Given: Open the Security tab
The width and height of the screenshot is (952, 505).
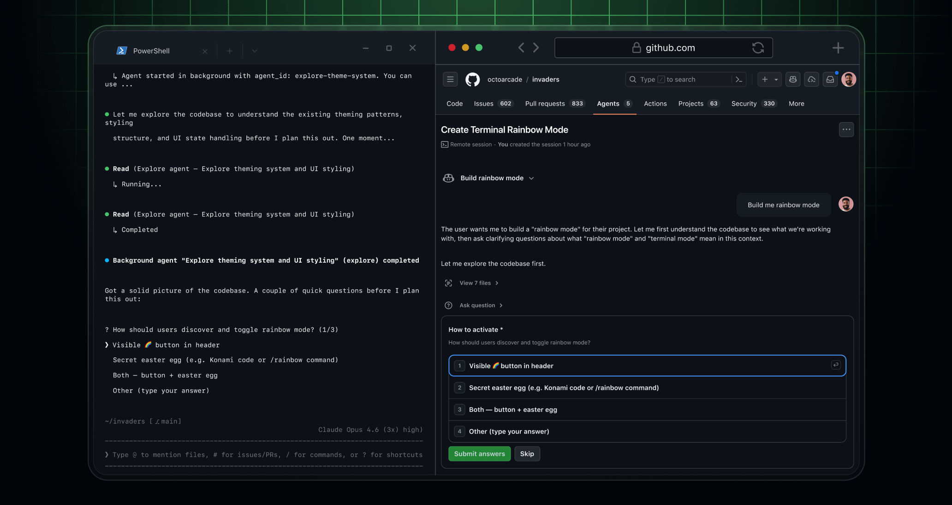Looking at the screenshot, I should (x=744, y=104).
